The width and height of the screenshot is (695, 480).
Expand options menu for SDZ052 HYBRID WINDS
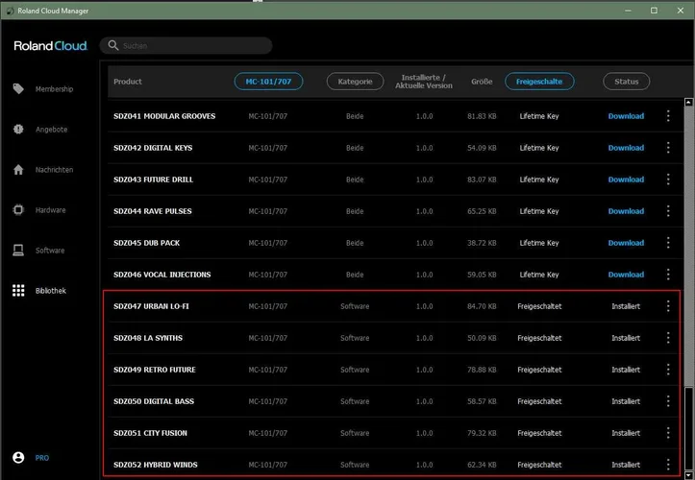[668, 465]
